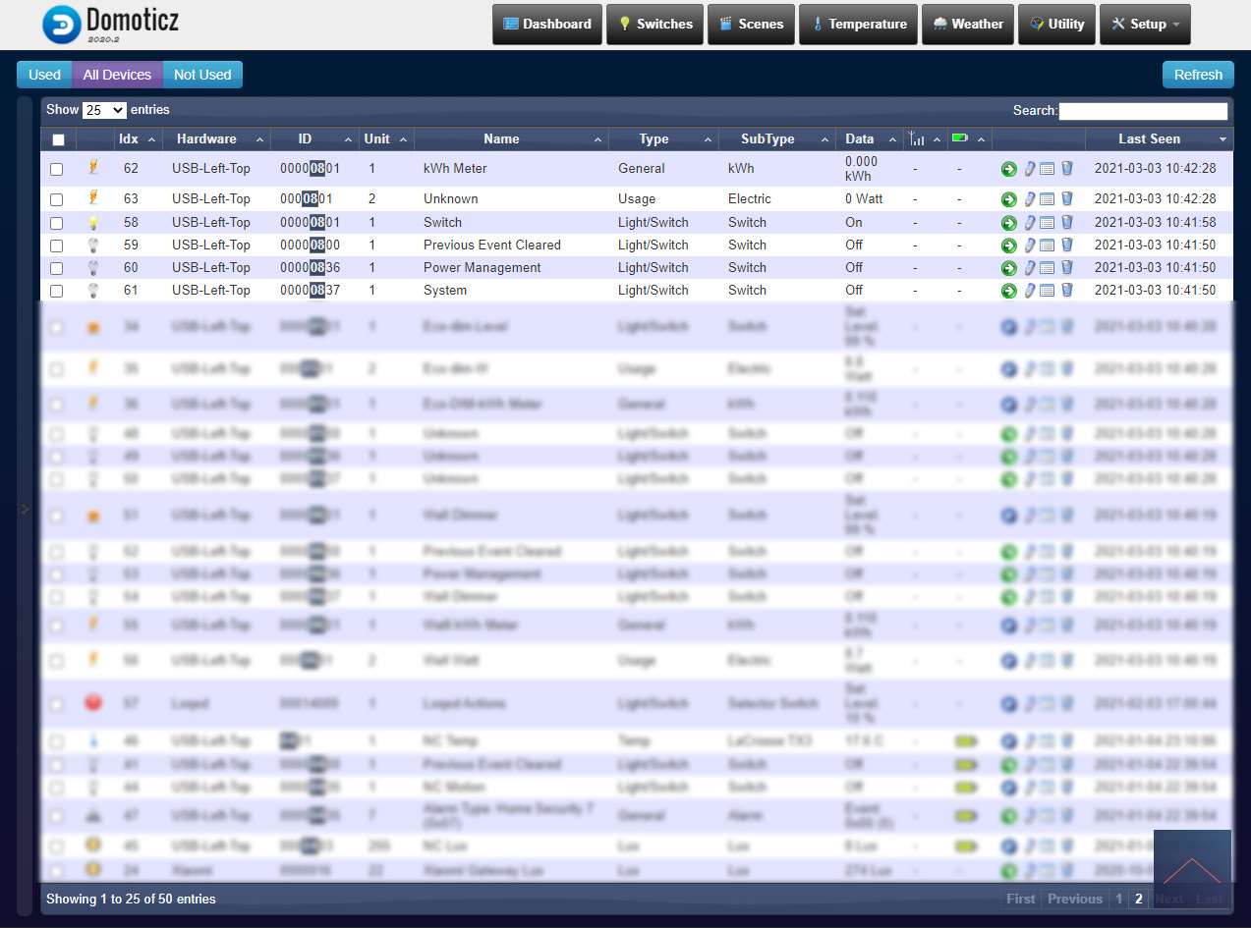This screenshot has height=928, width=1251.
Task: Open log icon for Power Management row
Action: (1047, 268)
